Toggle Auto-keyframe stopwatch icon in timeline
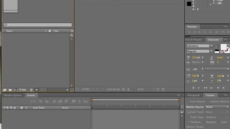 click(x=79, y=101)
